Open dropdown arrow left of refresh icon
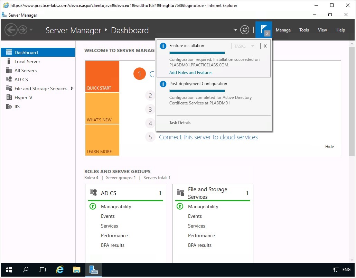This screenshot has width=356, height=278. click(235, 30)
